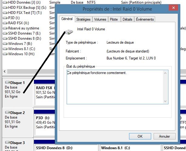Click 'Sain (Partition principale)' status of HDD Données
The width and height of the screenshot is (186, 151).
pyautogui.click(x=141, y=2)
